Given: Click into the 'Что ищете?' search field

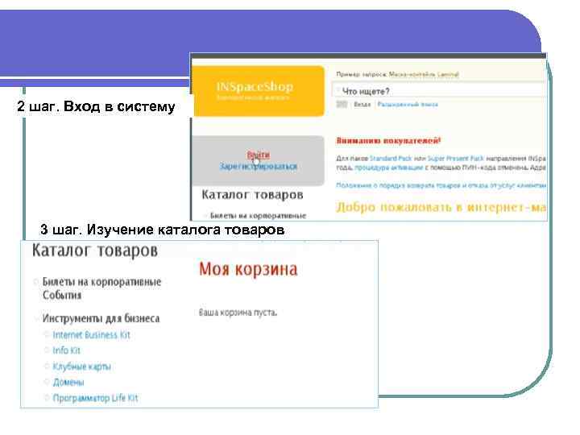Looking at the screenshot, I should [440, 91].
